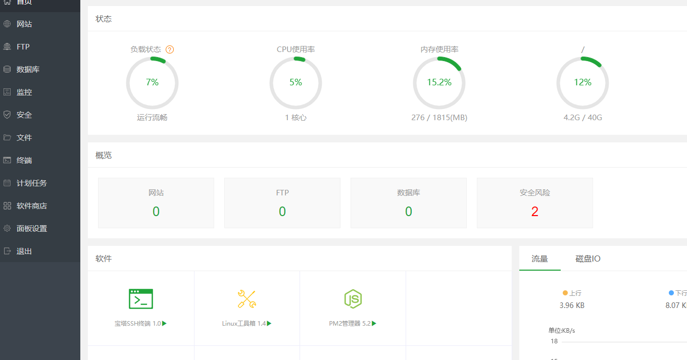Click the shield icon beside 安全
The image size is (687, 360).
(7, 115)
